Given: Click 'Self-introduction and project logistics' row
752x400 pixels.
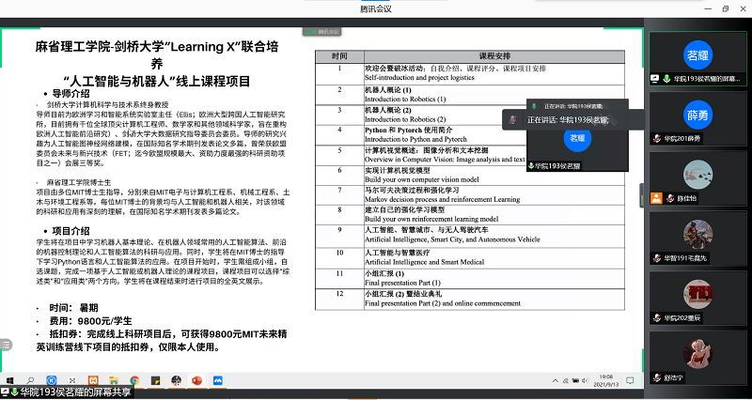Looking at the screenshot, I should [419, 78].
